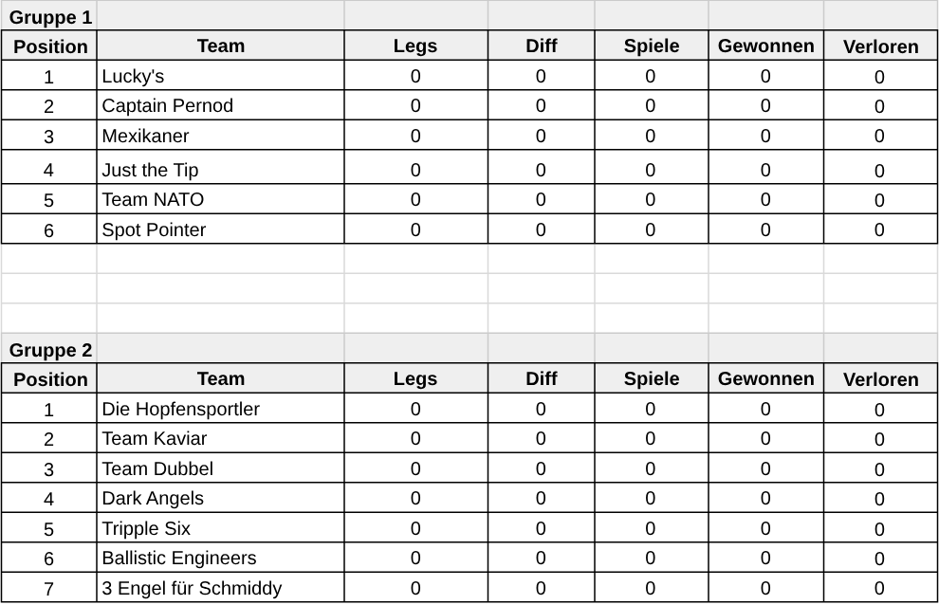Viewport: 939px width, 605px height.
Task: Select the Just the Tip cell
Action: pos(220,168)
